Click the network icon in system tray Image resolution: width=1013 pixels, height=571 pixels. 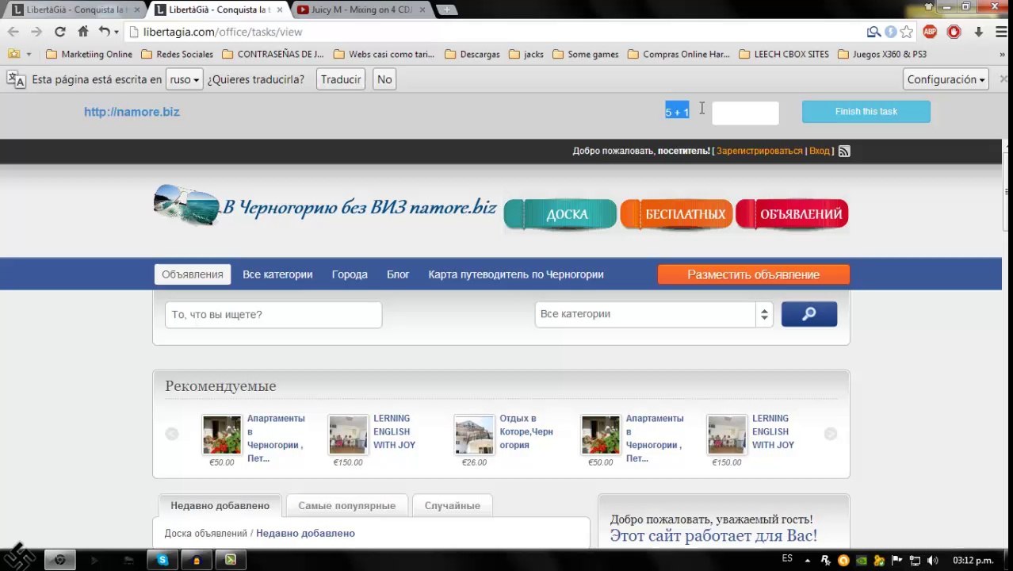[x=915, y=560]
